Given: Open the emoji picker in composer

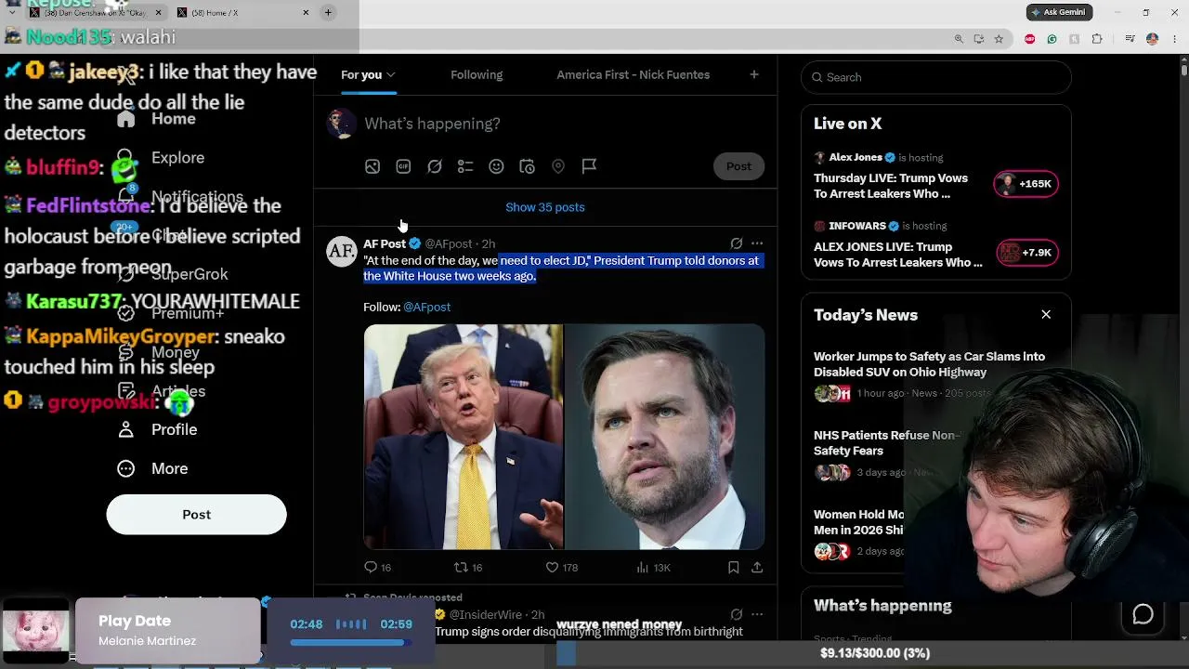Looking at the screenshot, I should coord(496,166).
